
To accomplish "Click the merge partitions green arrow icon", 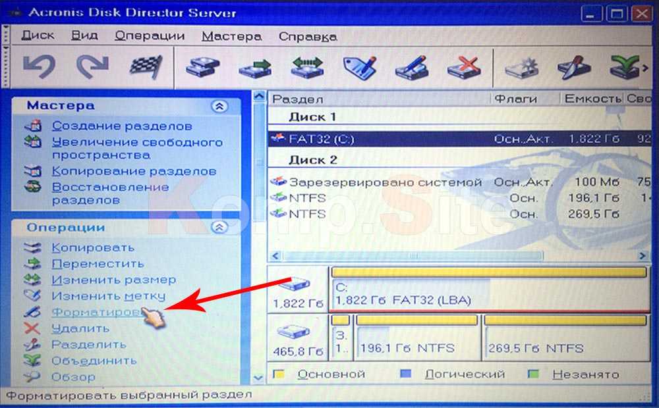I will coord(625,67).
